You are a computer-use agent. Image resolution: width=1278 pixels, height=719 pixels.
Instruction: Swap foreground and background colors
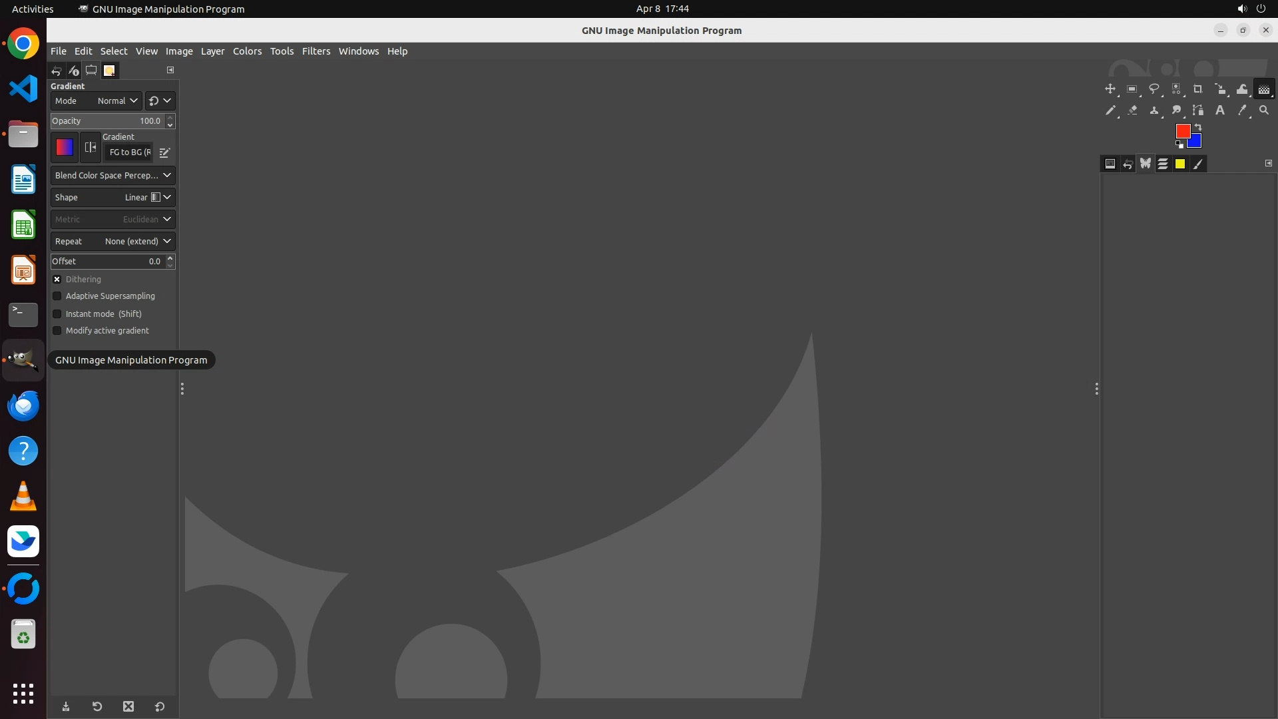1198,127
